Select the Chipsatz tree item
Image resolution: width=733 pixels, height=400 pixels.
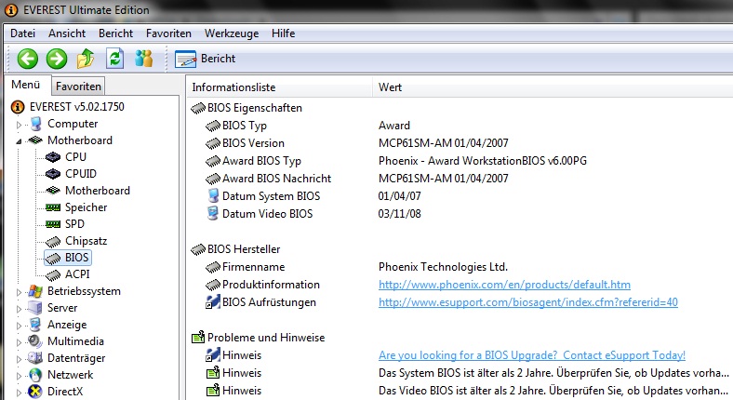(x=86, y=241)
